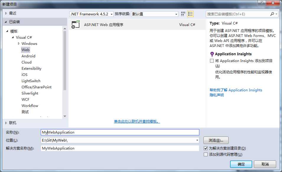The height and width of the screenshot is (172, 282).
Task: Select the Office/SharePoint category
Action: [x=37, y=87]
